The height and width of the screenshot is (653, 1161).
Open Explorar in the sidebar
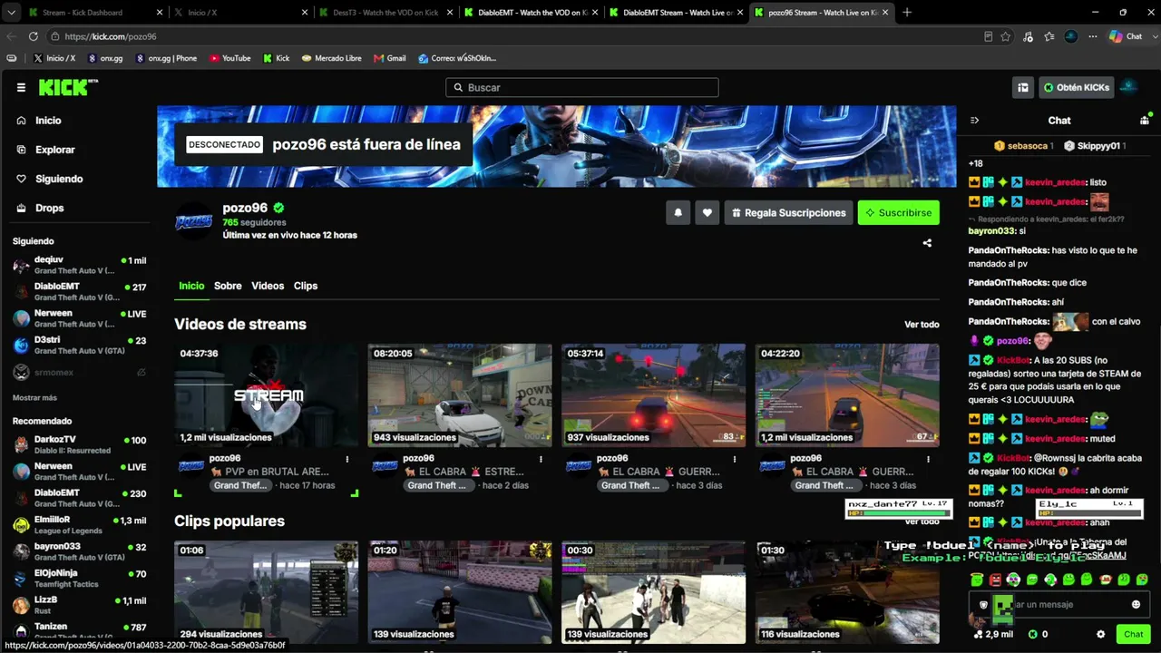(45, 150)
